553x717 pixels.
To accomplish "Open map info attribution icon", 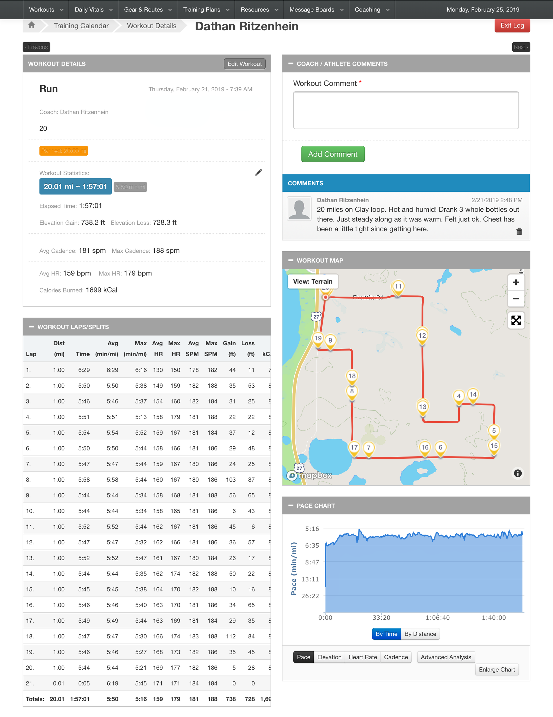I will (x=518, y=473).
